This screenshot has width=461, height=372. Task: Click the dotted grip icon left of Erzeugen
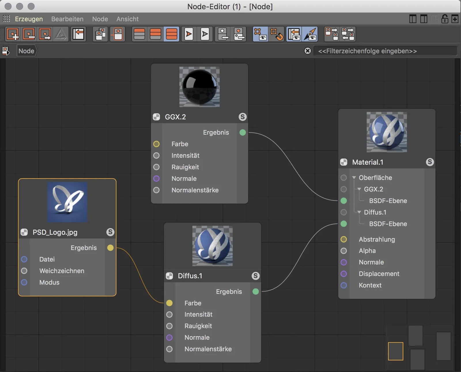[6, 19]
